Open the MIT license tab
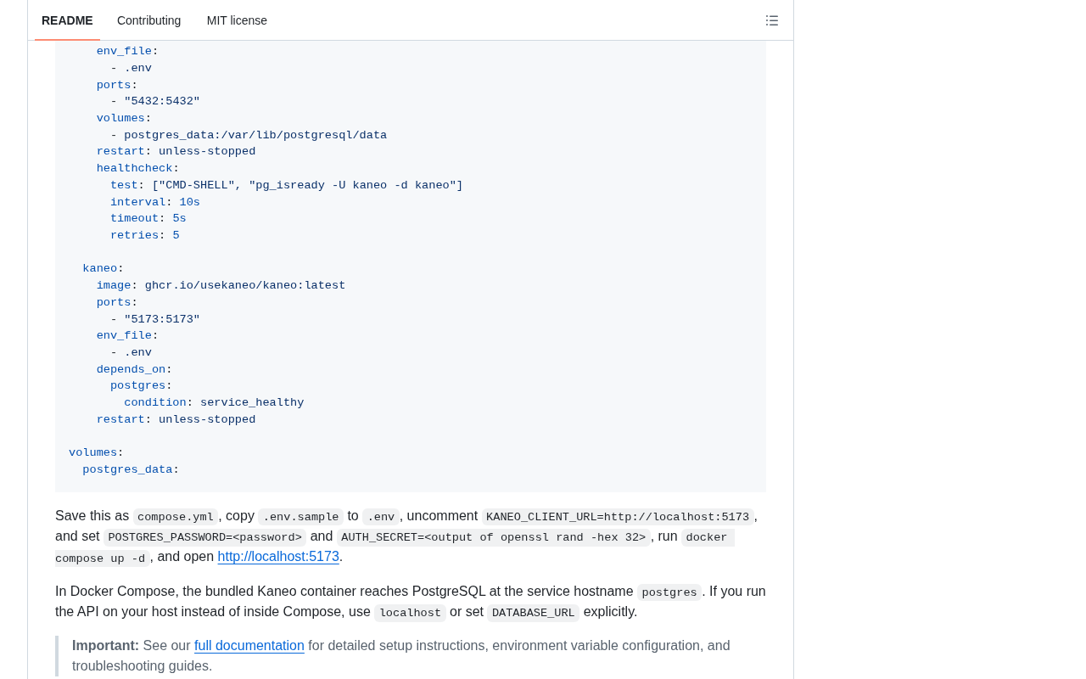Viewport: 1086px width, 679px height. point(237,20)
